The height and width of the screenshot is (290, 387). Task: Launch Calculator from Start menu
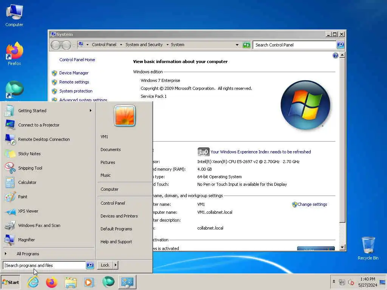coord(49,182)
